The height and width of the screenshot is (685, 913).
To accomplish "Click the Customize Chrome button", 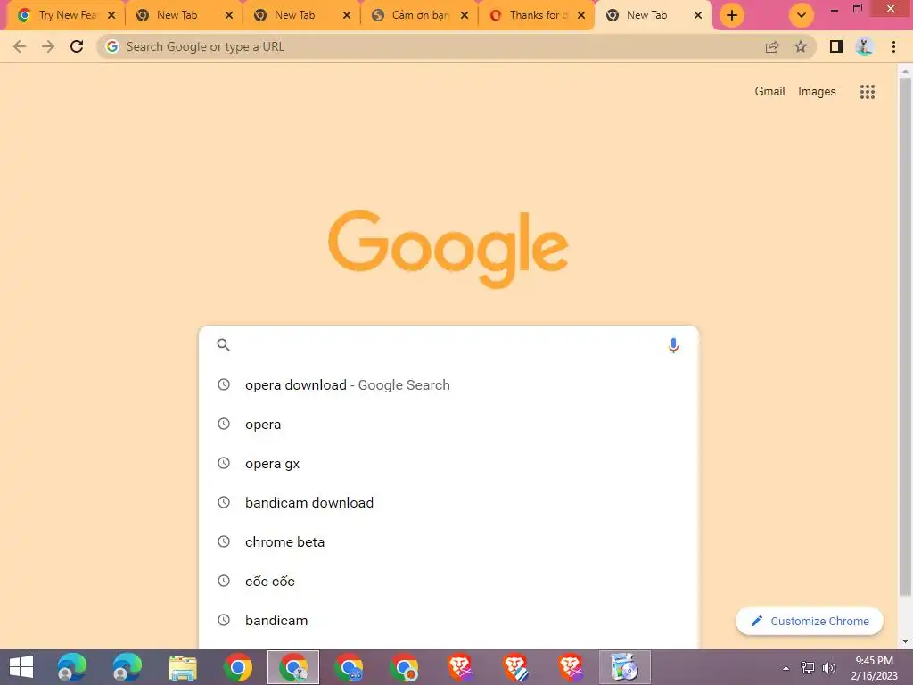I will pos(810,621).
